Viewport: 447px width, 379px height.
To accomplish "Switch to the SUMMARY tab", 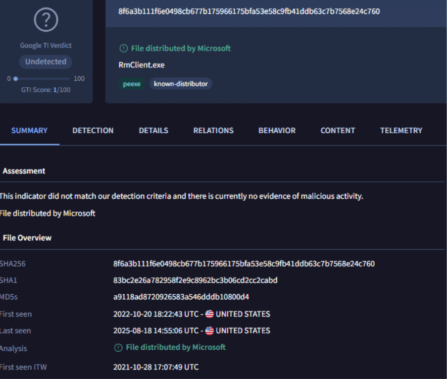I will 29,131.
